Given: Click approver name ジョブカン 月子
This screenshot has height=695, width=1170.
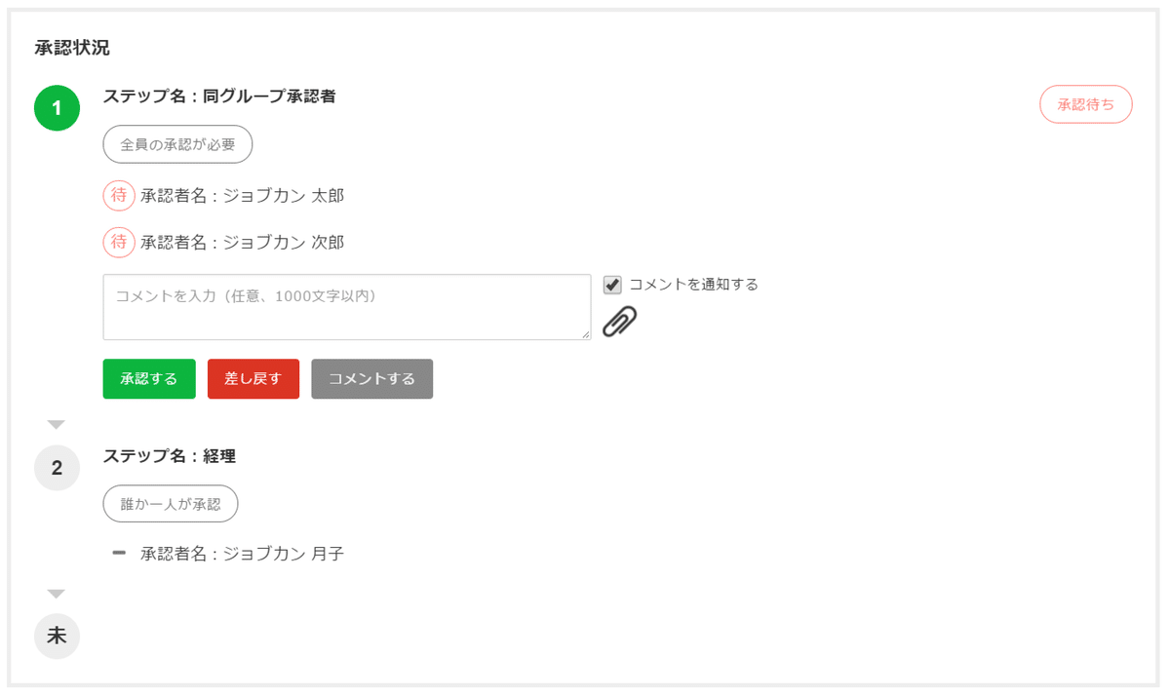Looking at the screenshot, I should (x=283, y=554).
